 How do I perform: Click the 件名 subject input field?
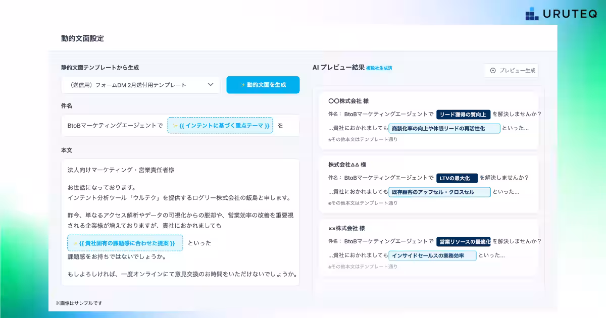[180, 125]
